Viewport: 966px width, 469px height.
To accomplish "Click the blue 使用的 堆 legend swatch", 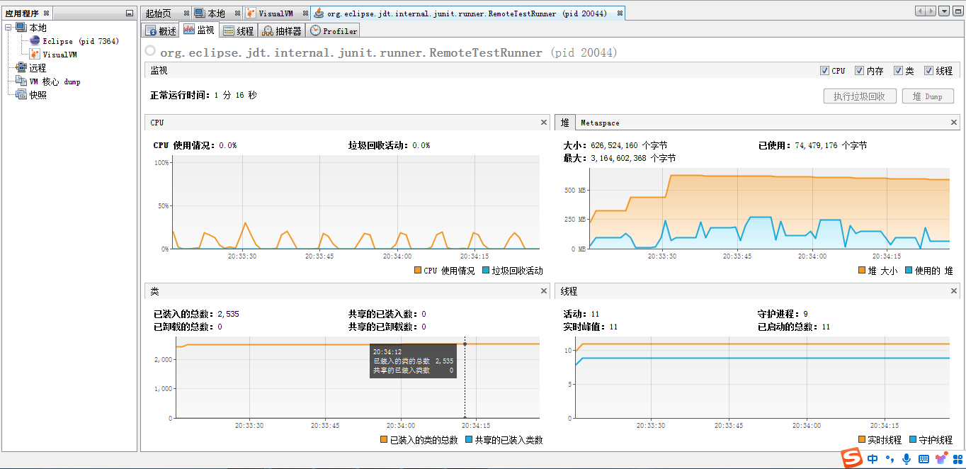I will pyautogui.click(x=908, y=271).
